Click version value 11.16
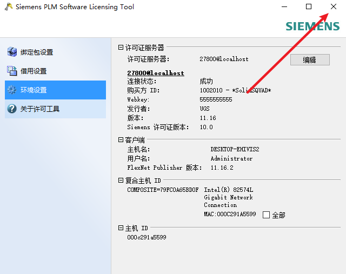The image size is (346, 274). pos(208,118)
